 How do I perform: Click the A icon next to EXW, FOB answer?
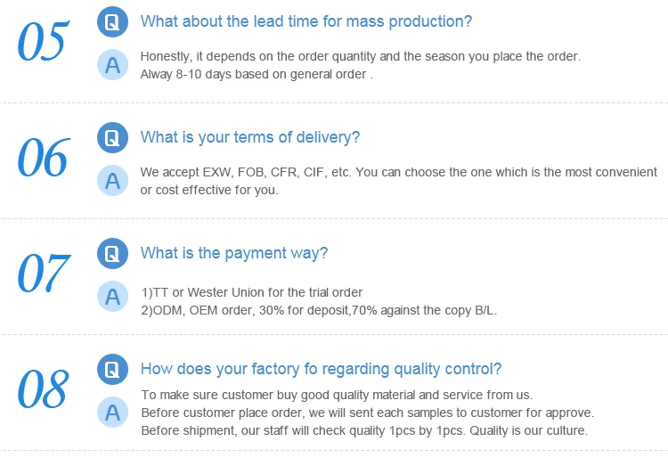(x=112, y=181)
